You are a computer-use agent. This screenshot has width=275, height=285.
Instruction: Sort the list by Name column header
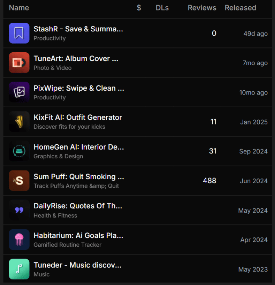(x=19, y=8)
